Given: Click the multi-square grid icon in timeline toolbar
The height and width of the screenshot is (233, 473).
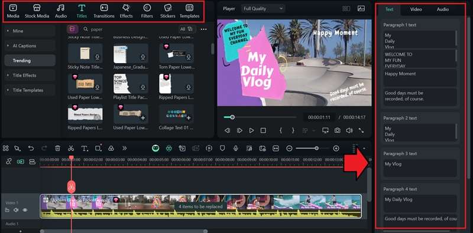Looking at the screenshot, I should coord(5,148).
